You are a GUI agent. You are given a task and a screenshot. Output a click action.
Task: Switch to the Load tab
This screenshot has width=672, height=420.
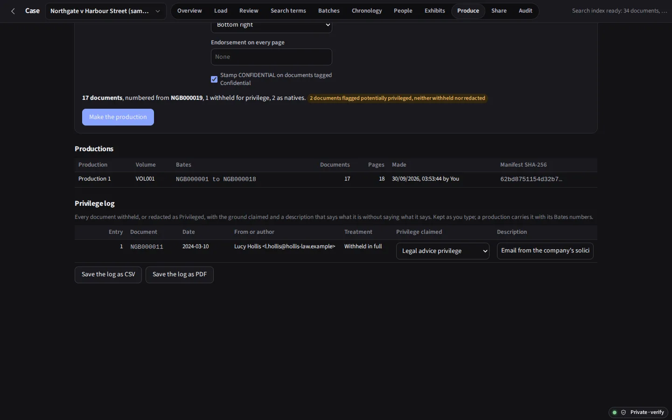(x=221, y=11)
